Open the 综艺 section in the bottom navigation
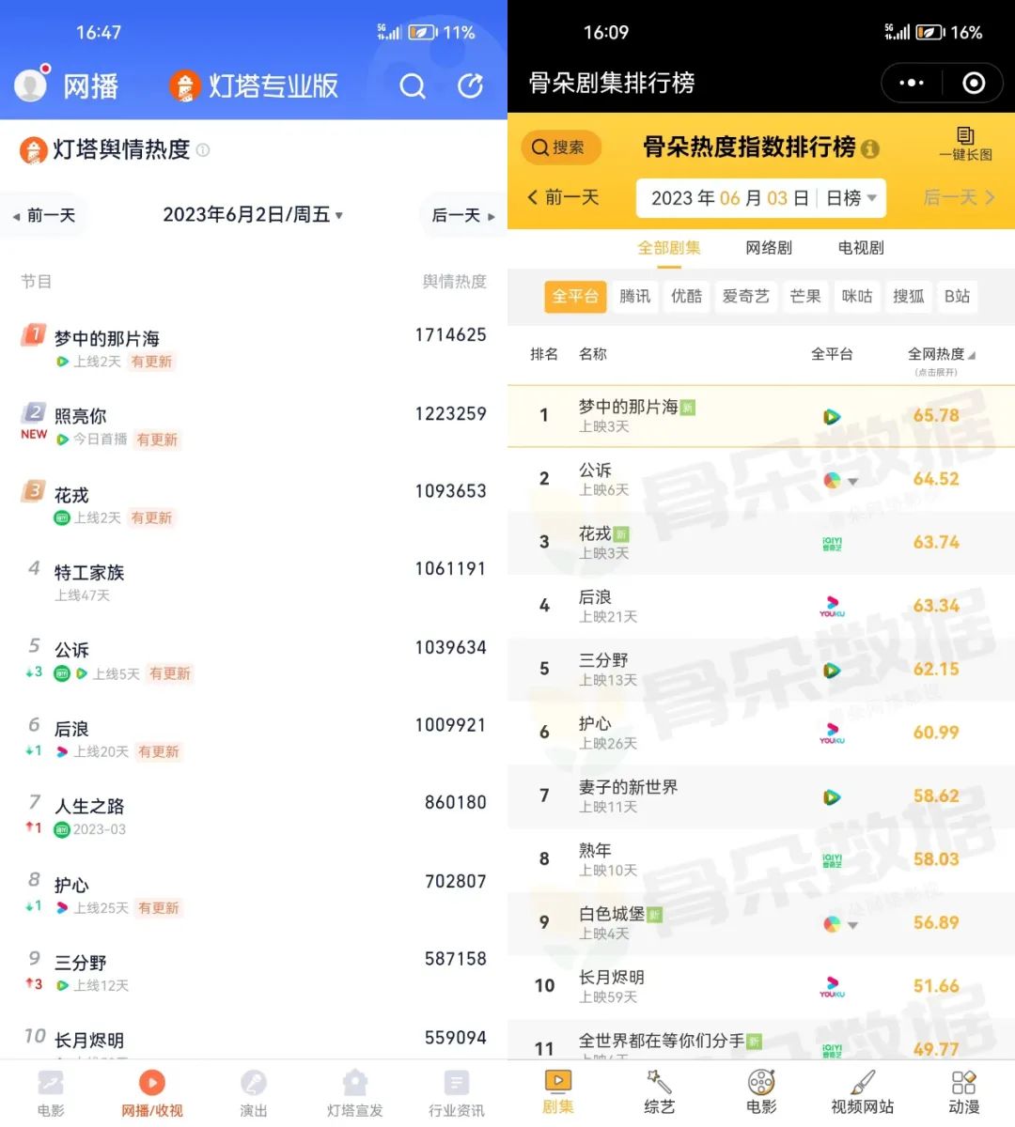This screenshot has height=1127, width=1015. tap(658, 1092)
